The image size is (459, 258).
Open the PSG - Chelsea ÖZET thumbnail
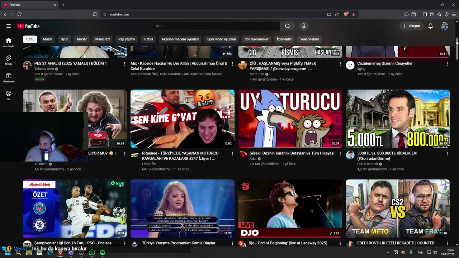pos(75,209)
